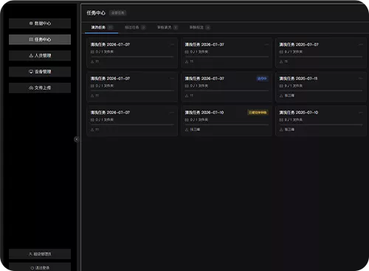Switch to the 清洗任务 tab

[x=102, y=27]
